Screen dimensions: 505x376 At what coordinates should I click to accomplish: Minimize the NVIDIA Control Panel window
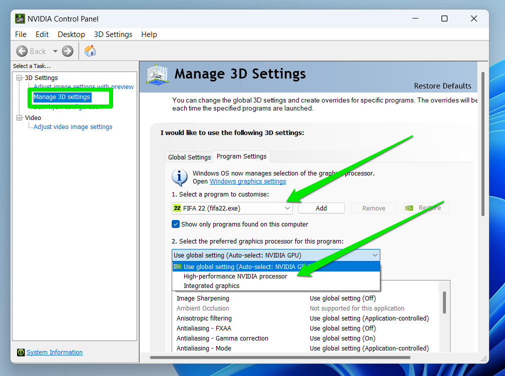[415, 18]
